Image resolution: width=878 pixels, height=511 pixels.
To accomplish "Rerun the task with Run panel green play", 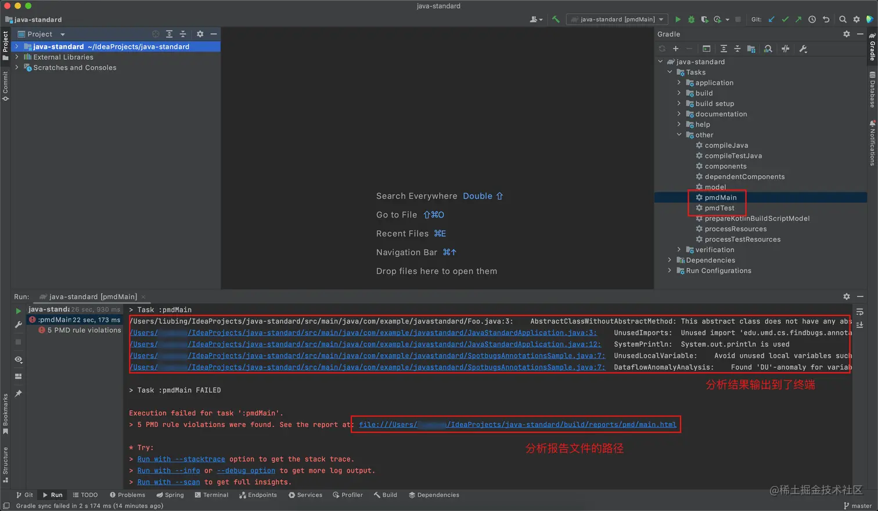I will tap(18, 311).
